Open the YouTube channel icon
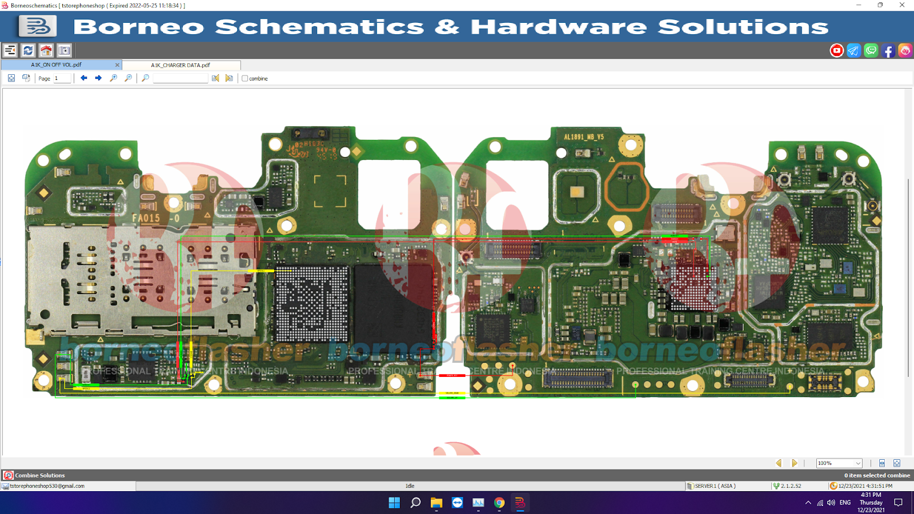Viewport: 914px width, 514px height. click(837, 50)
